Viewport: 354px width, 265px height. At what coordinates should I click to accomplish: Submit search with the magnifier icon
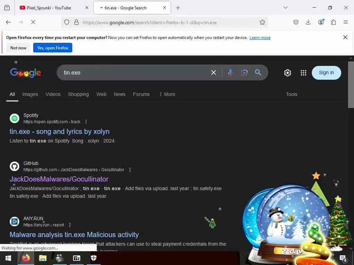click(258, 72)
